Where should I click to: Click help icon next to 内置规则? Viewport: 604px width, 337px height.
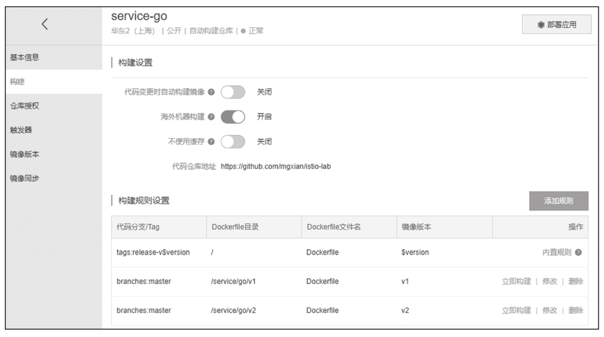click(579, 253)
